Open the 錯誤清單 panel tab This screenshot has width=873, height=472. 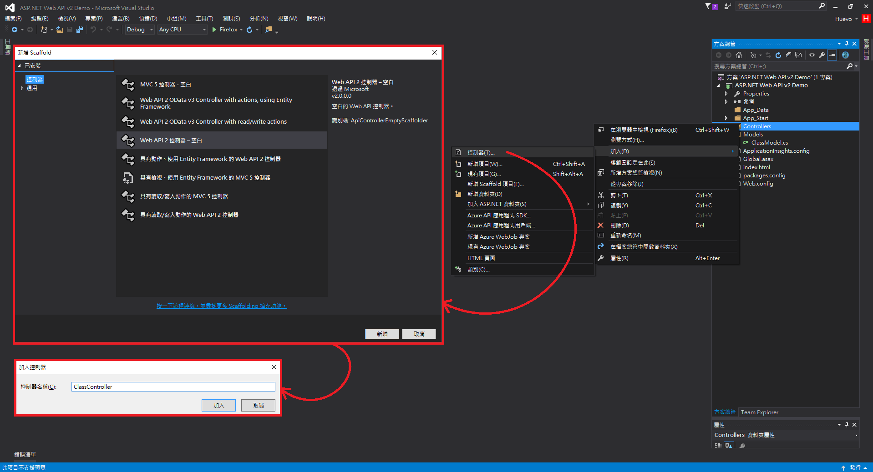point(25,455)
